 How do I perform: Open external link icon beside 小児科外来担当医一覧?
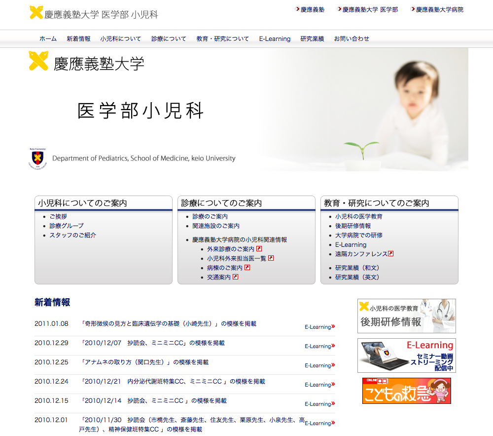pyautogui.click(x=271, y=258)
